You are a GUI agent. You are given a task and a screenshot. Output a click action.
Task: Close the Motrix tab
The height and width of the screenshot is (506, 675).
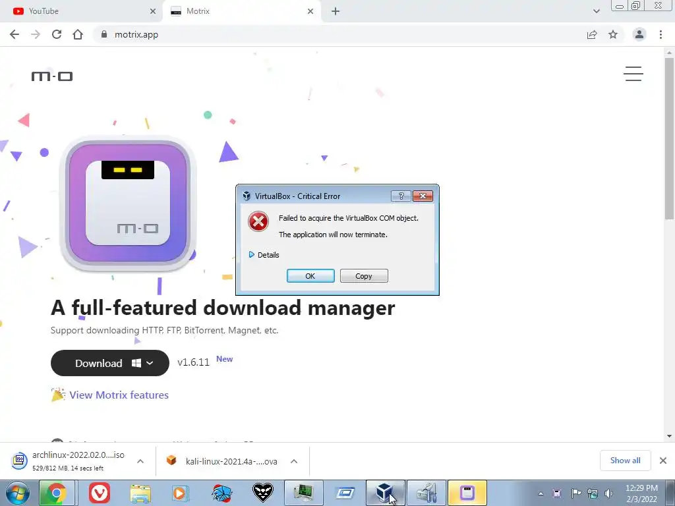pyautogui.click(x=310, y=11)
